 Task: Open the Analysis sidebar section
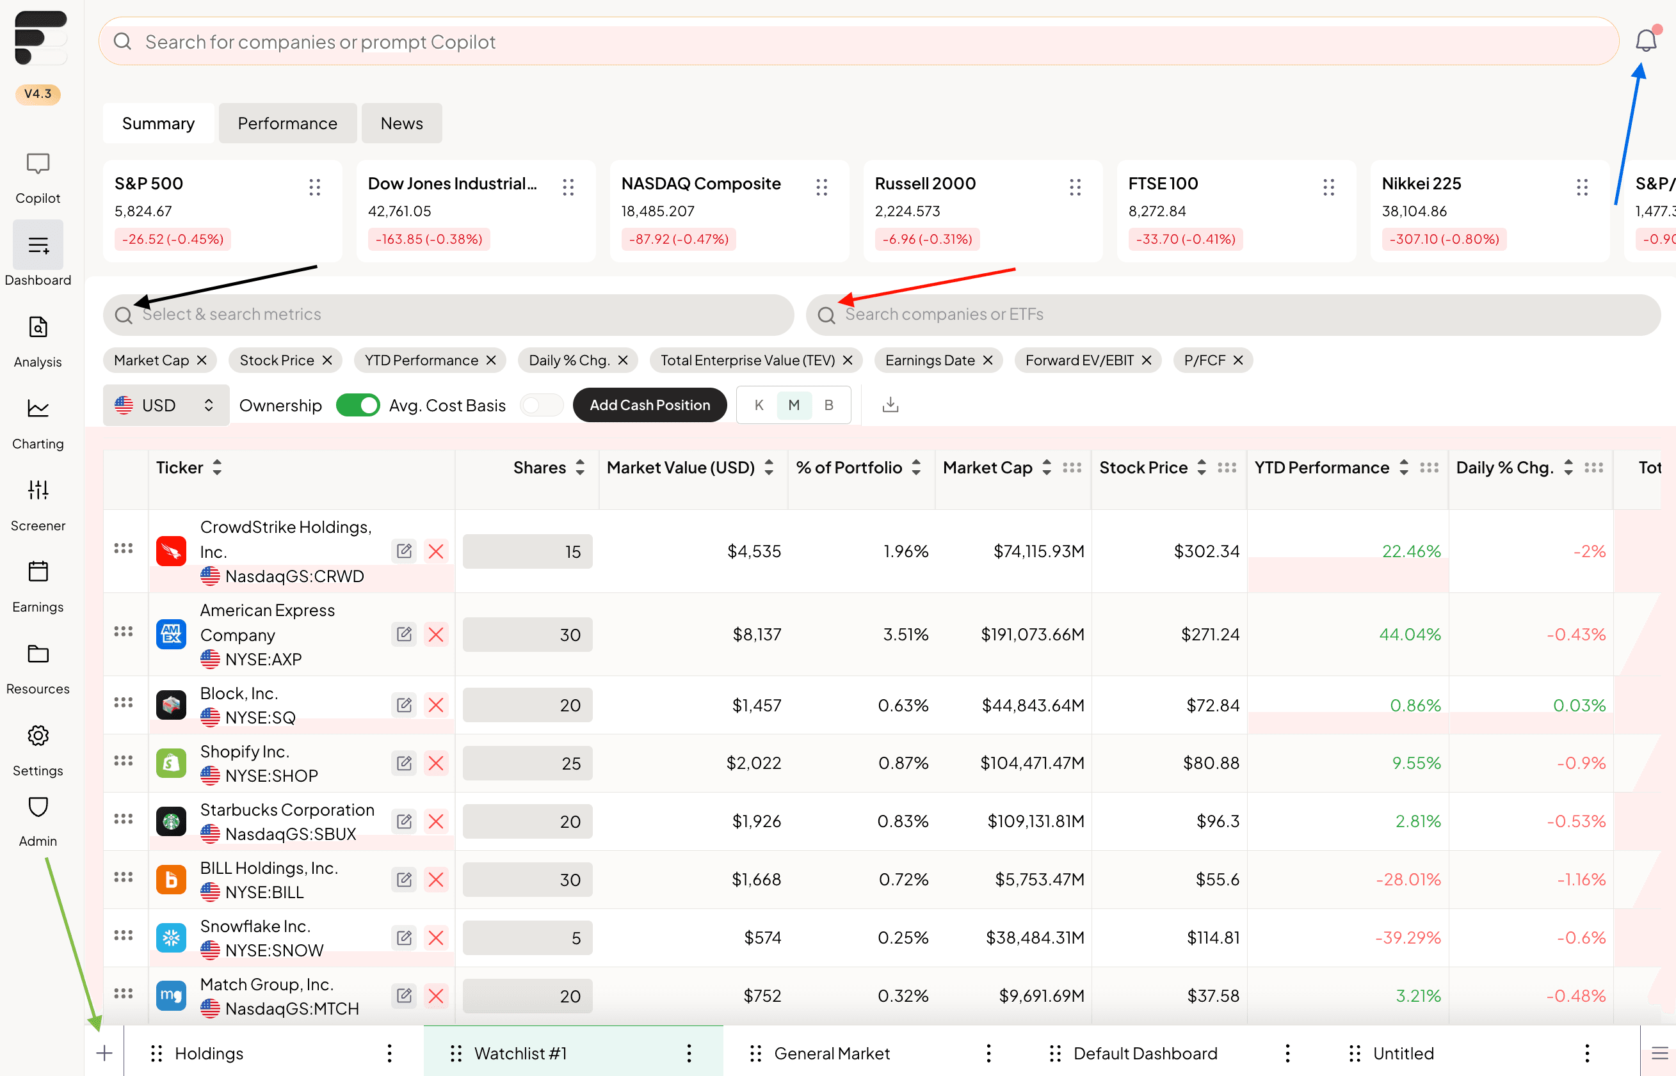tap(38, 342)
